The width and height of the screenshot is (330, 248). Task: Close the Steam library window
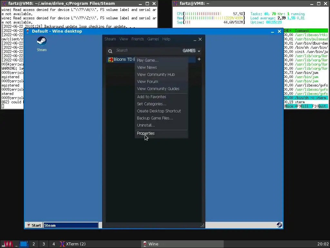tap(200, 39)
